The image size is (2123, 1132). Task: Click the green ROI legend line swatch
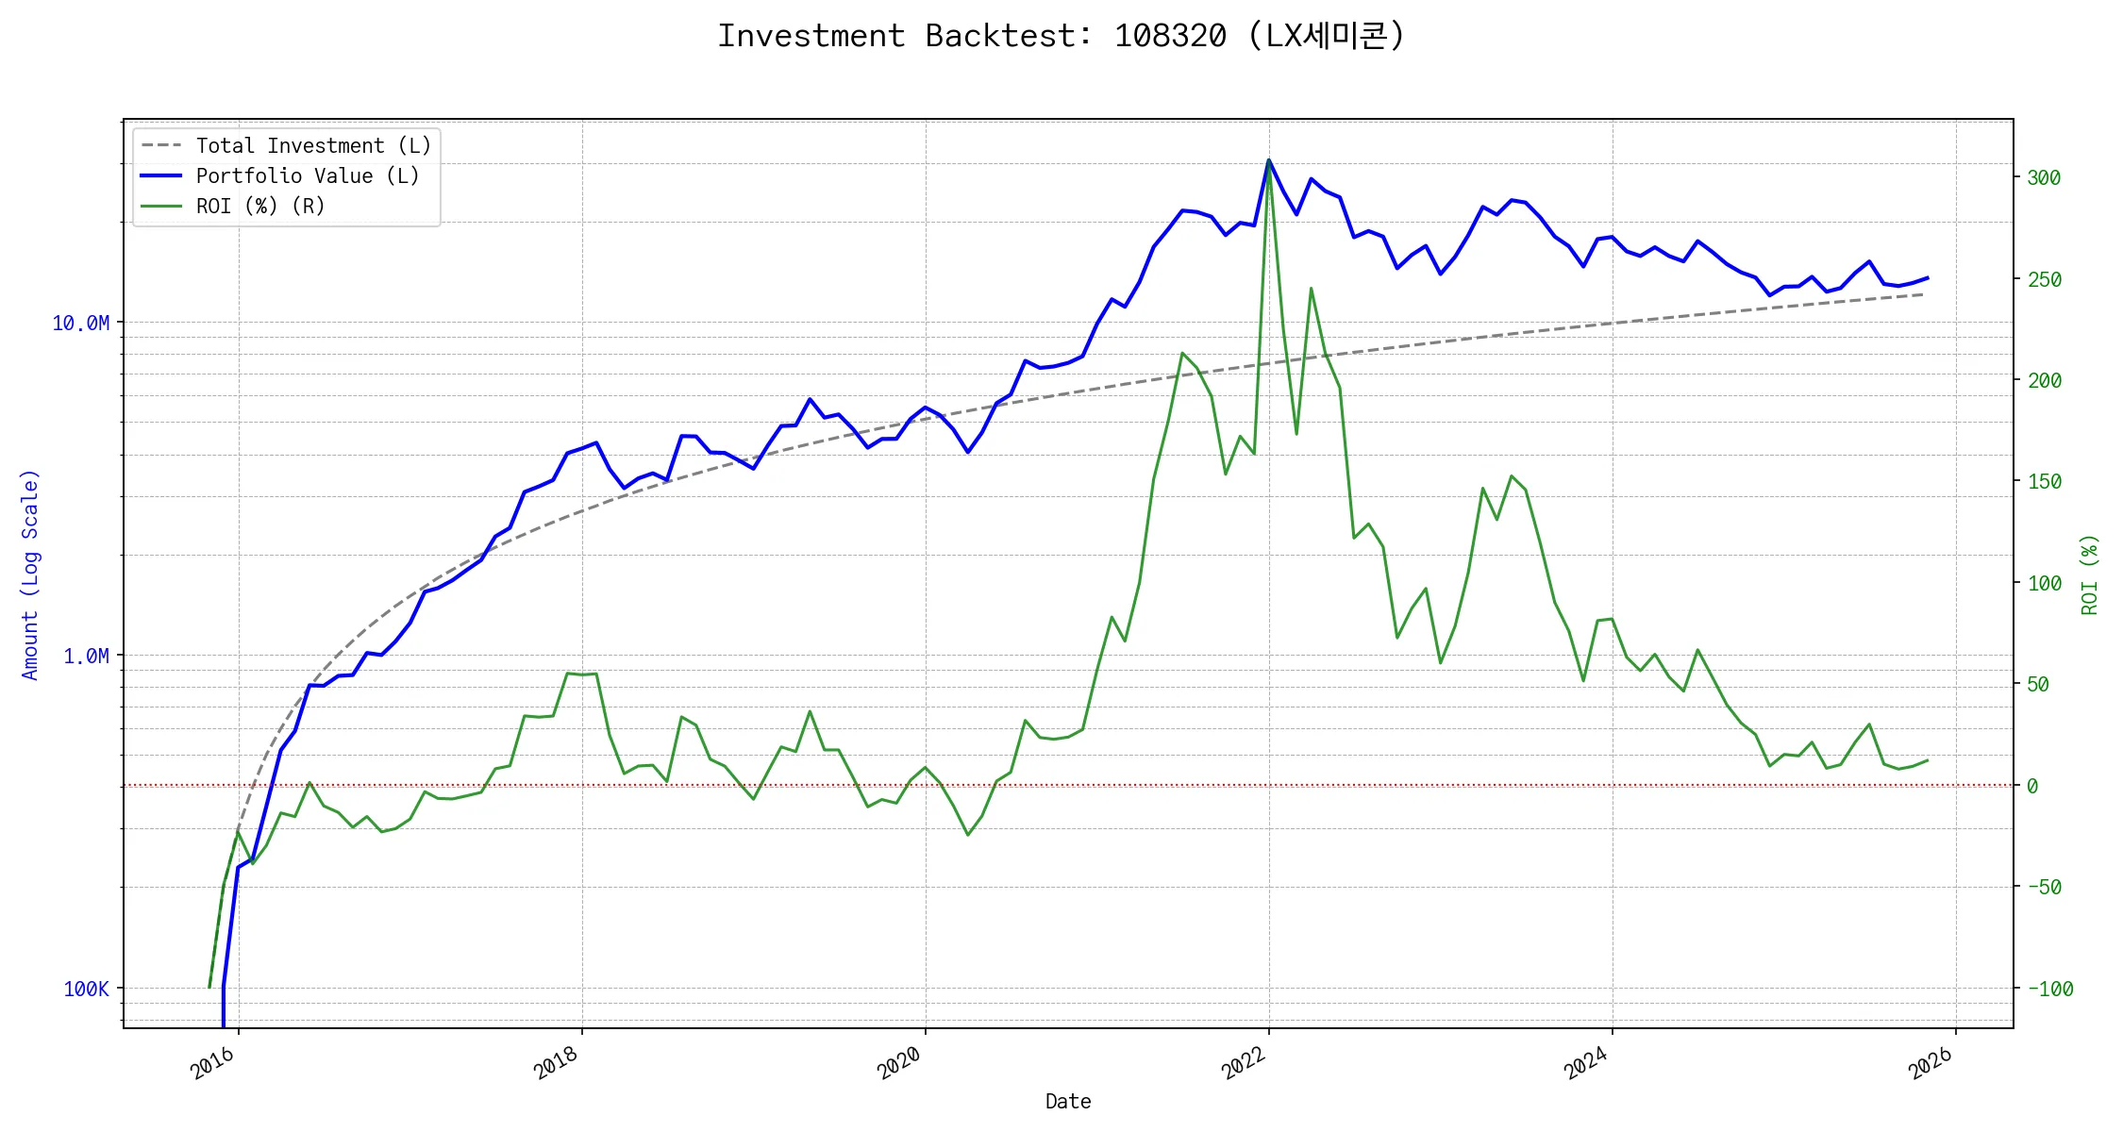pyautogui.click(x=161, y=206)
